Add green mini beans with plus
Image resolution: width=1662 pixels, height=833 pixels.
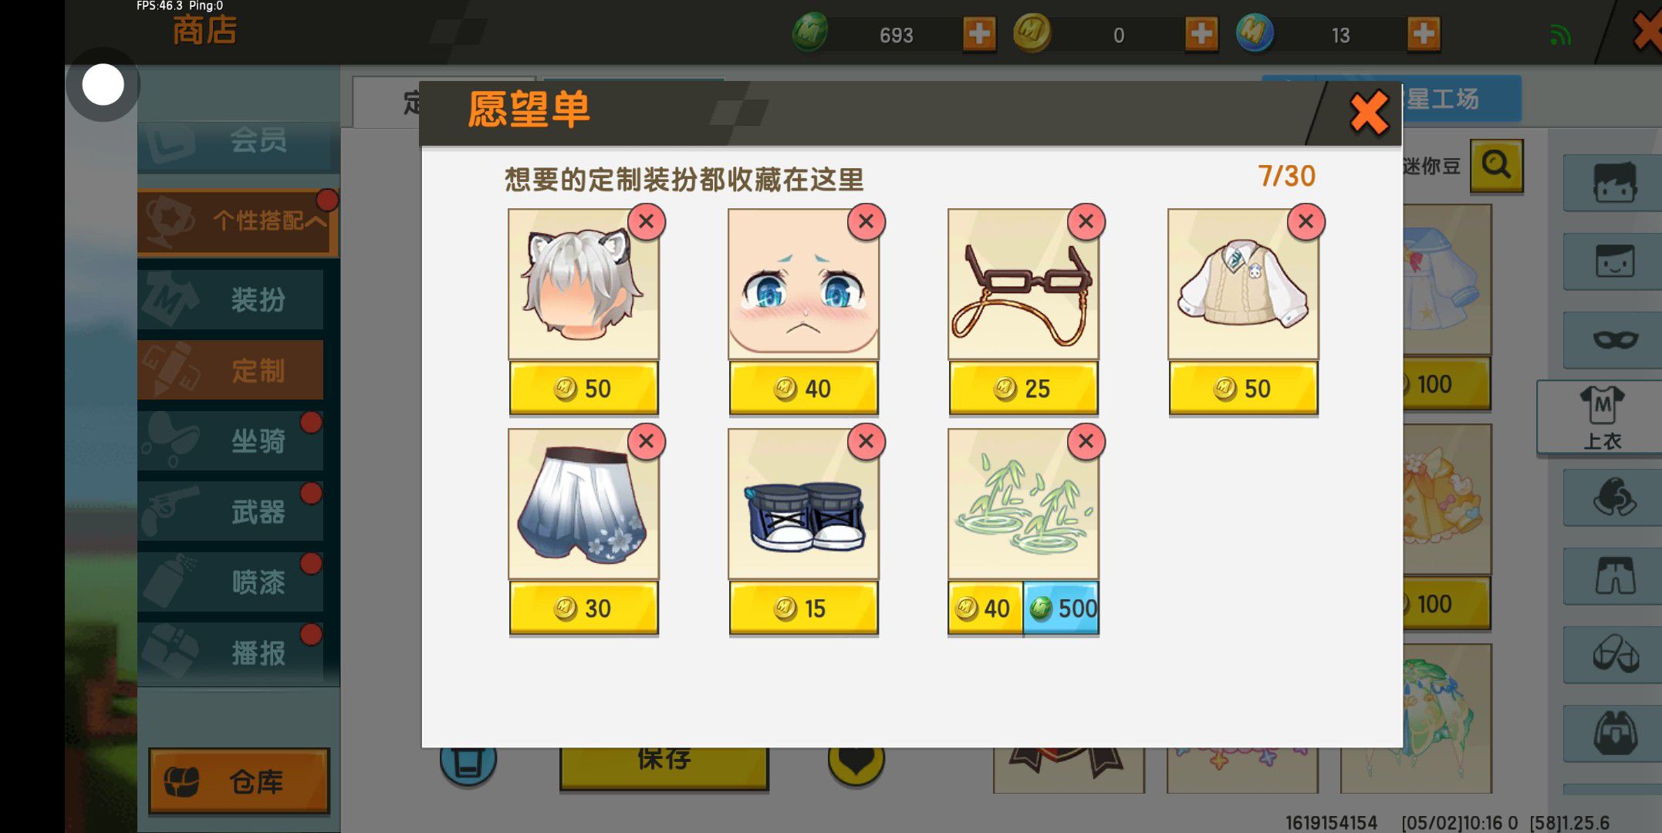point(979,34)
